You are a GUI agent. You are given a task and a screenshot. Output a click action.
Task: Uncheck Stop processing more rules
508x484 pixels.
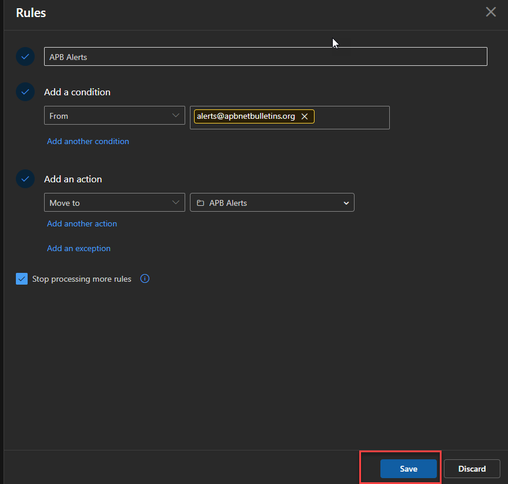point(22,279)
